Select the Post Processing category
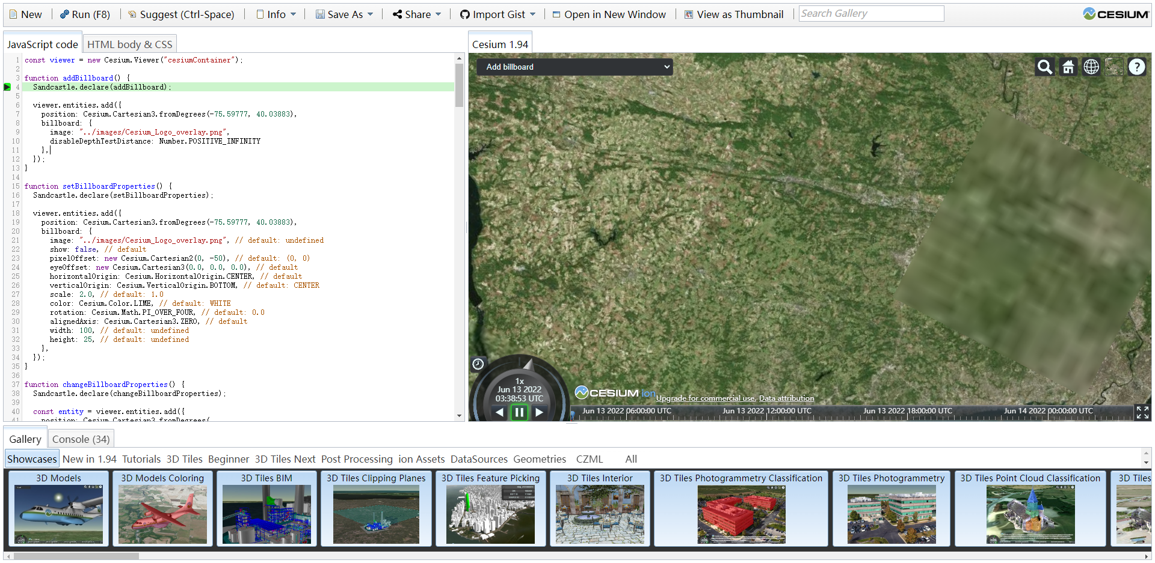The width and height of the screenshot is (1155, 563). click(357, 459)
